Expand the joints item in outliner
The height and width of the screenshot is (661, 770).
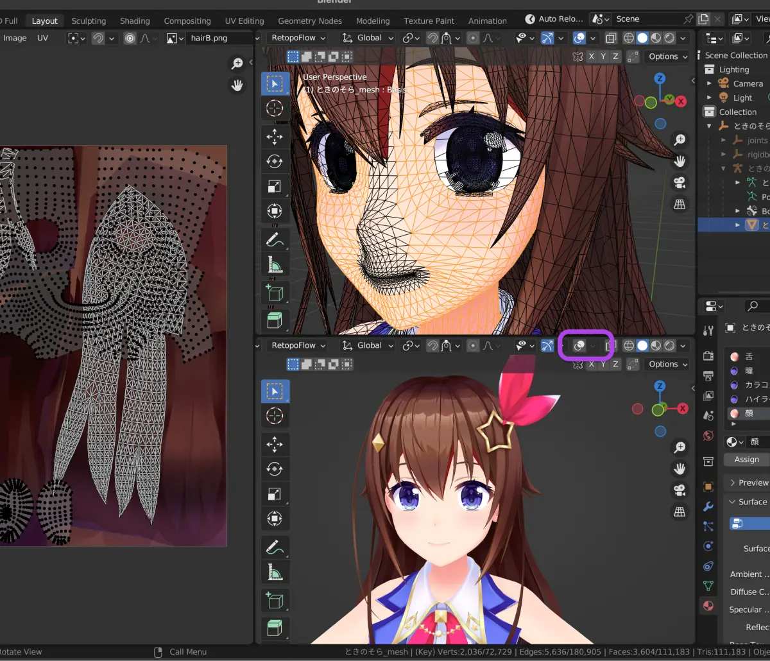[x=724, y=140]
